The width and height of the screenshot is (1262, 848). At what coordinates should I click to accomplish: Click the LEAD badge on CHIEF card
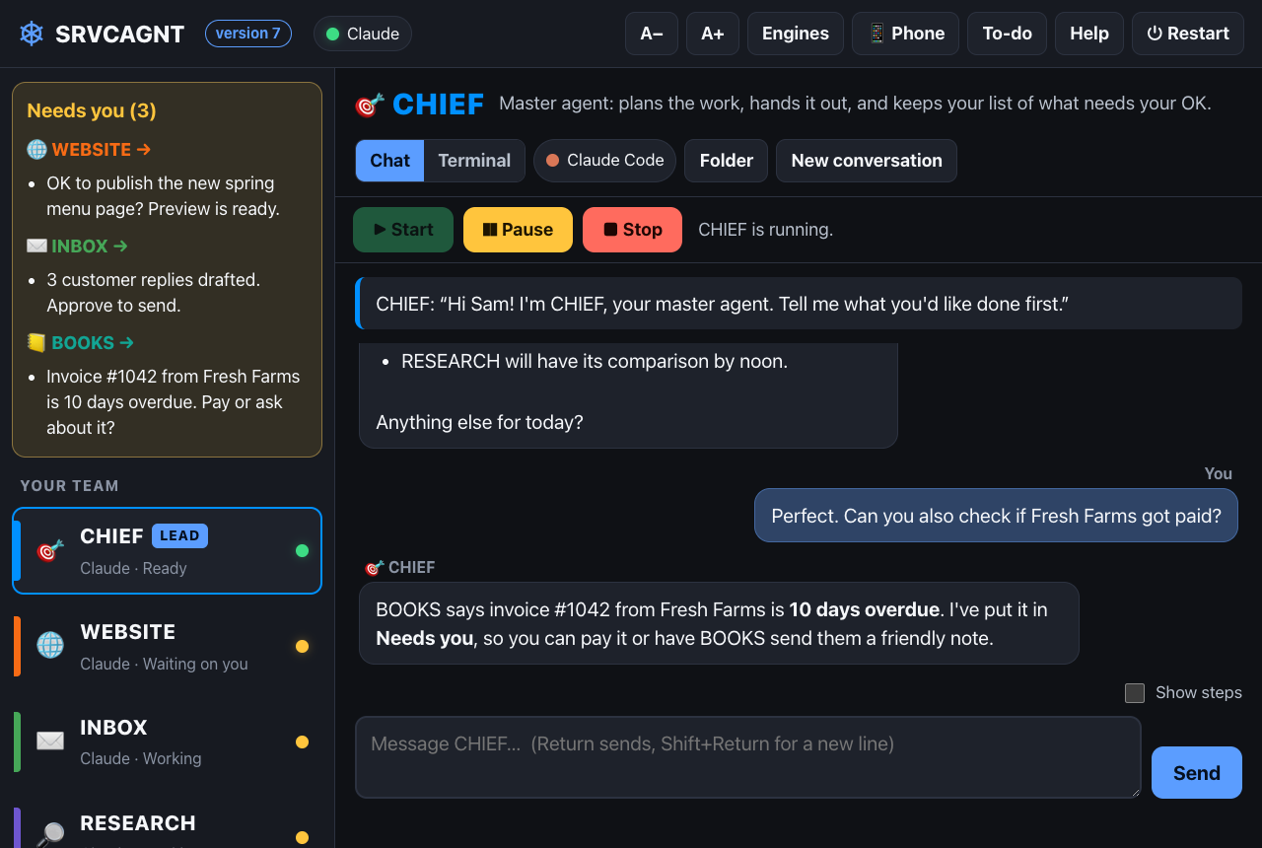click(x=179, y=535)
